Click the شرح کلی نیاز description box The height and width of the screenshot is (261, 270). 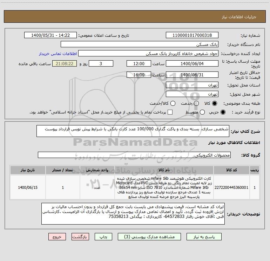pos(133,131)
